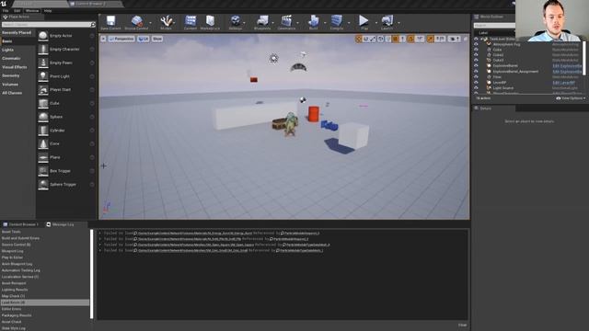Screen dimensions: 589x331
Task: Click the Compile toolbar icon
Action: (x=337, y=22)
